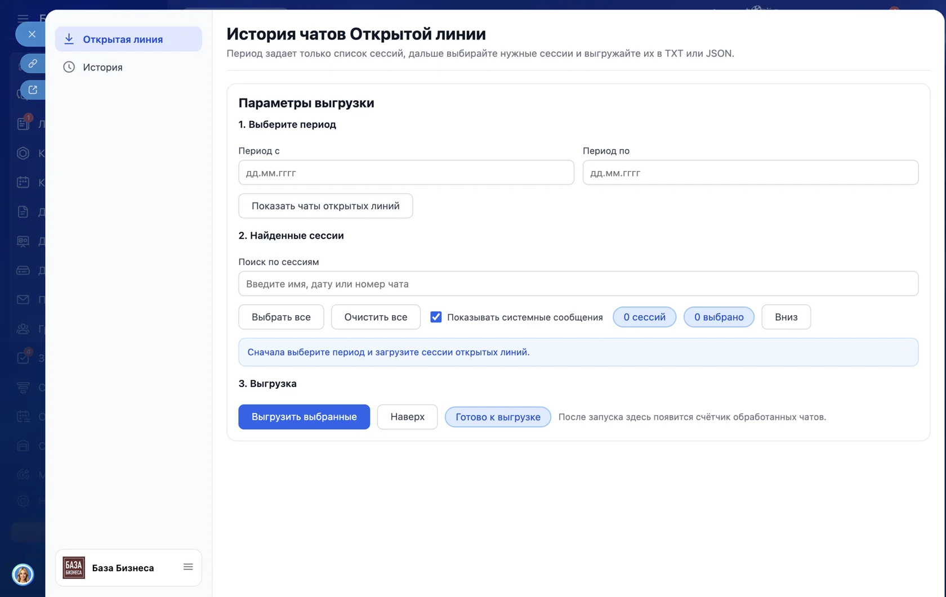Image resolution: width=946 pixels, height=597 pixels.
Task: Click the background funnel icon in left rail
Action: coord(23,387)
